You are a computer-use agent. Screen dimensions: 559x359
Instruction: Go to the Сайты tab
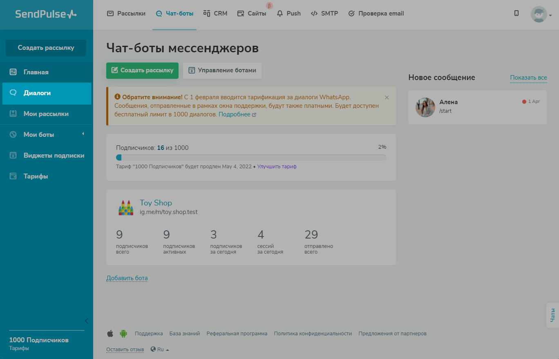pyautogui.click(x=252, y=13)
